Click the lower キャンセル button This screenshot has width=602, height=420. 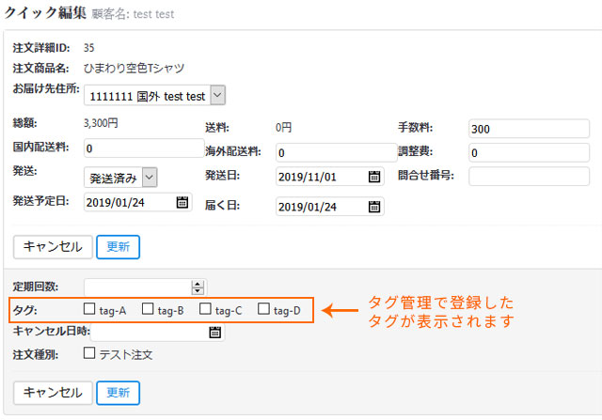(53, 392)
